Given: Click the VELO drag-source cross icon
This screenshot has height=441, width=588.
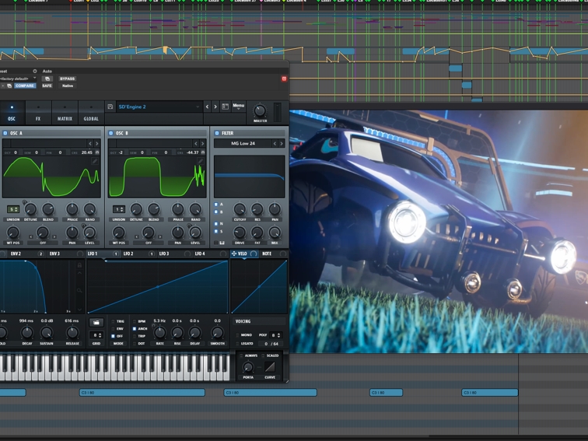Looking at the screenshot, I should (x=234, y=254).
